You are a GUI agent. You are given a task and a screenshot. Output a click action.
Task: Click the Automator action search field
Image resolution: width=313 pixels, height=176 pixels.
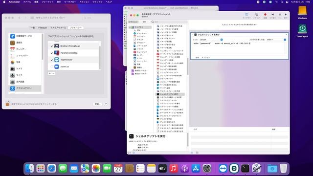[x=170, y=22]
